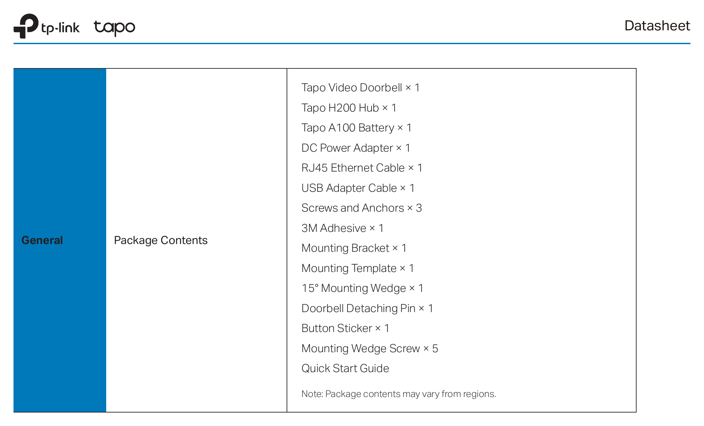Click the Tapo Video Doorbell × 1 line
Image resolution: width=704 pixels, height=426 pixels.
pos(360,88)
